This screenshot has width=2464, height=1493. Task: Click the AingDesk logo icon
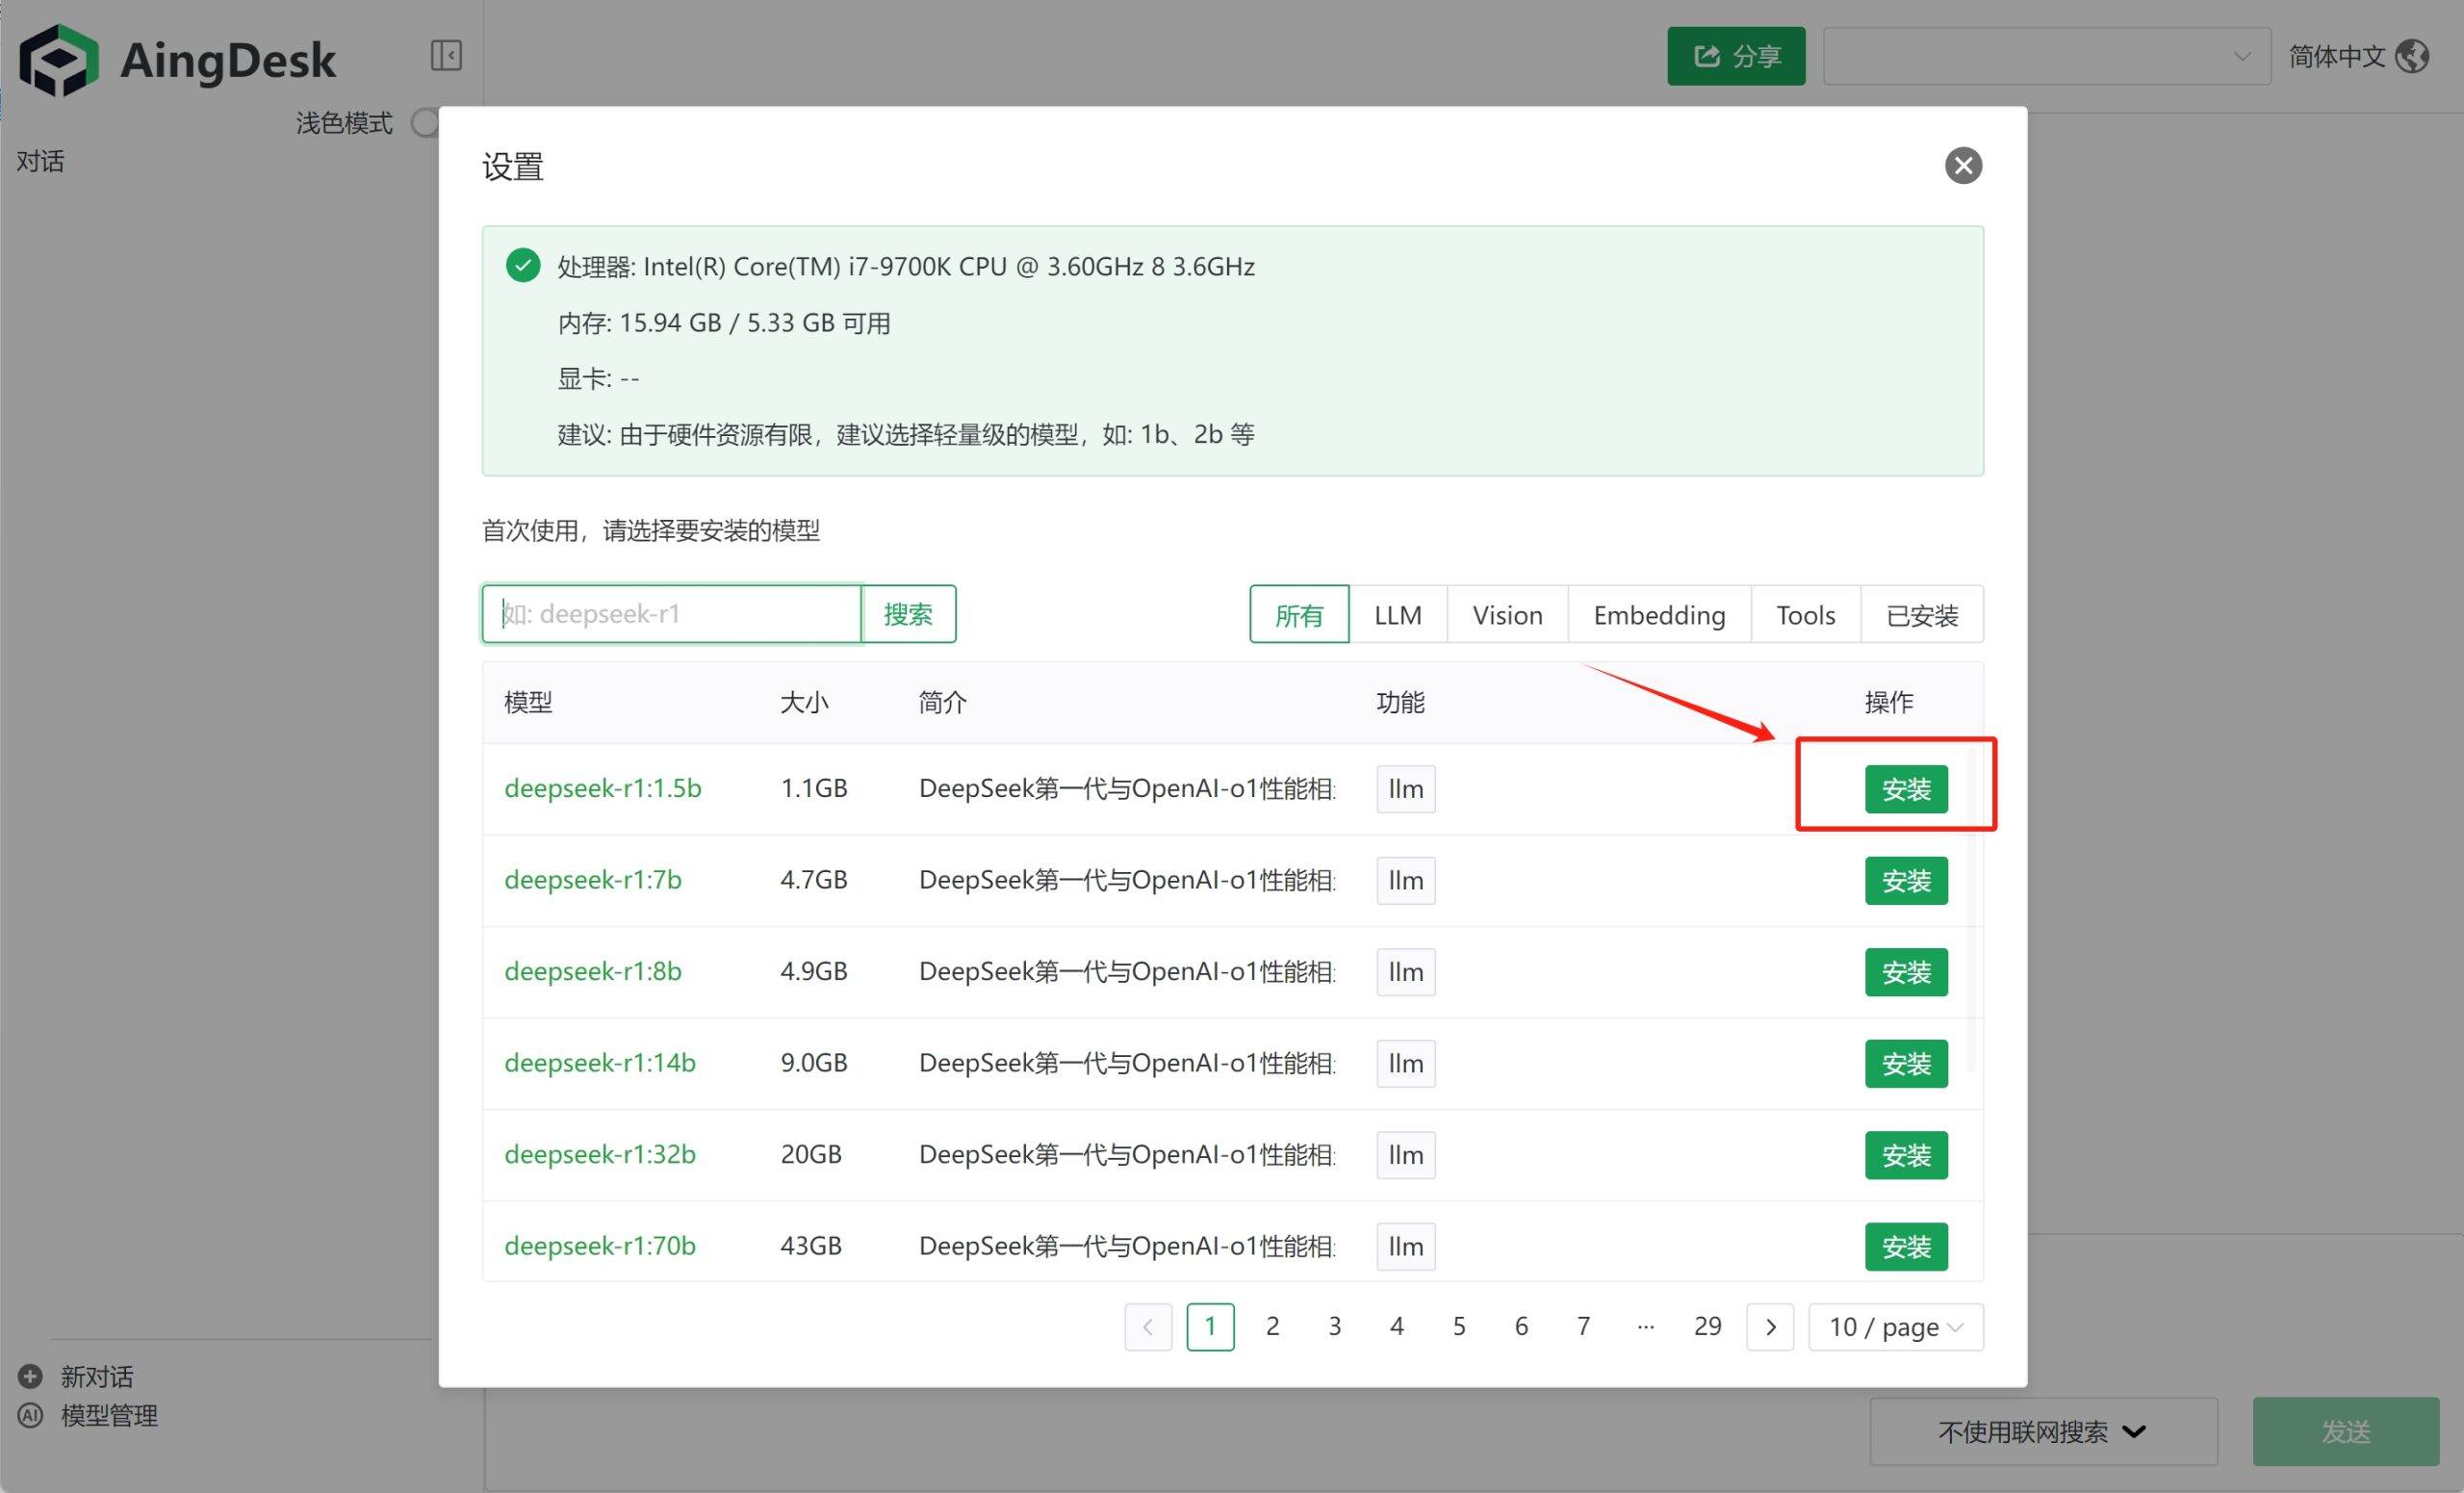click(59, 60)
